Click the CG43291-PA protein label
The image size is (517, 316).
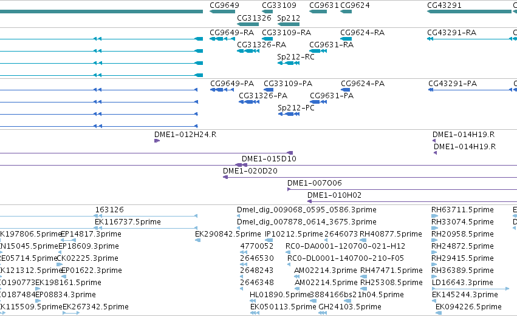(x=453, y=84)
